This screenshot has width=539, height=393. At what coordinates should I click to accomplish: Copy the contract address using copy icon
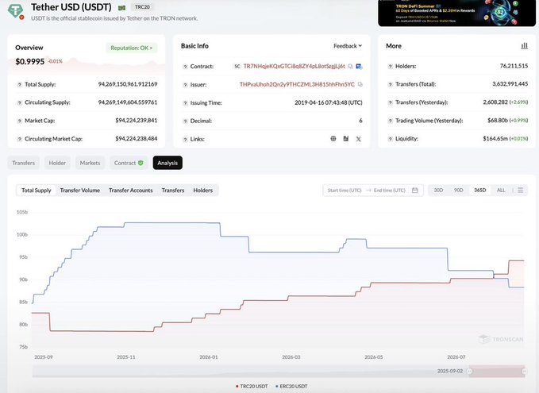click(350, 67)
